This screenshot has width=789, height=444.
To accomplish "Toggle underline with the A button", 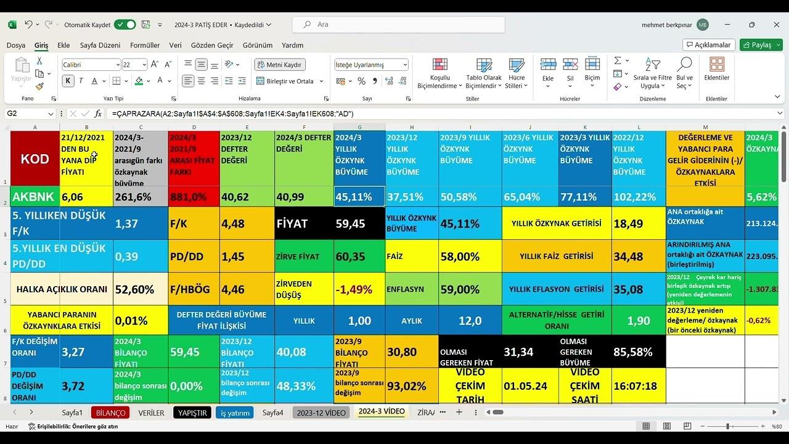I will pyautogui.click(x=95, y=81).
